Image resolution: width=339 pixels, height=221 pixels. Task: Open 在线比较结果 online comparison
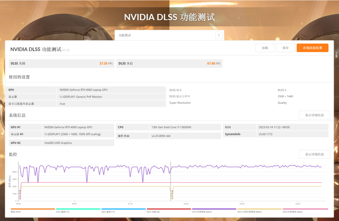point(312,48)
